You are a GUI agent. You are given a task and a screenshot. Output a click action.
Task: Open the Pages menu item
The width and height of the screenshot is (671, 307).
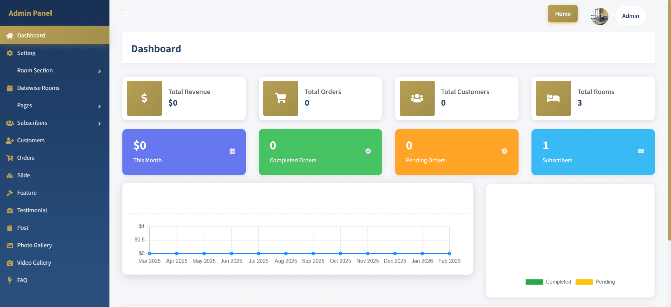tap(55, 105)
